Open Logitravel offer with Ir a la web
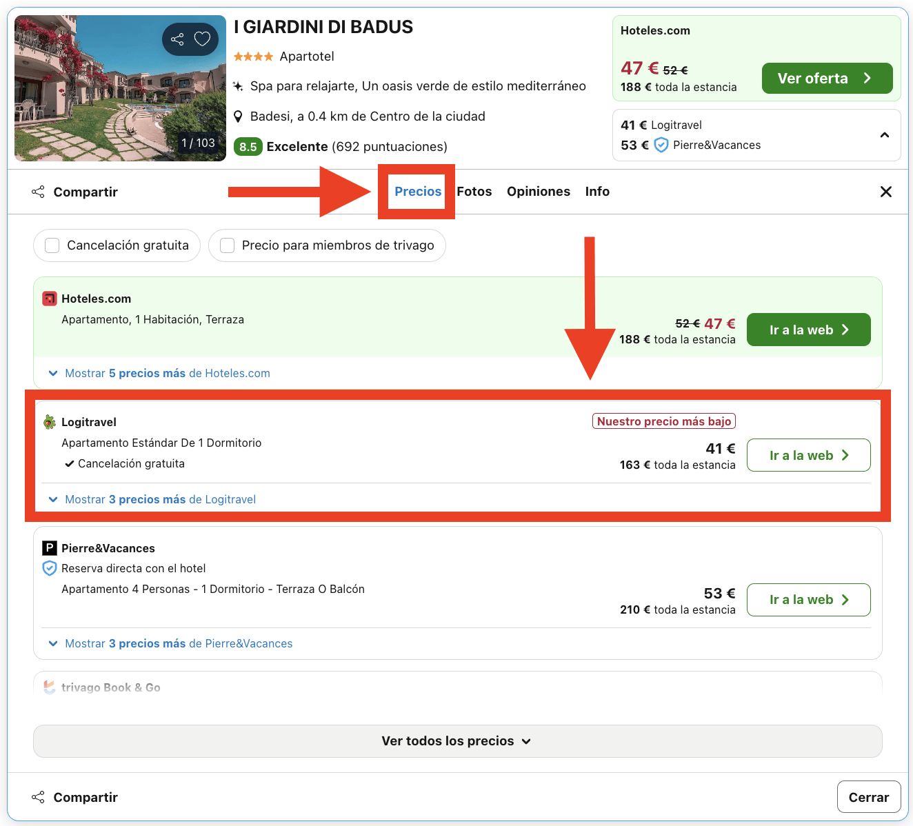 coord(808,455)
